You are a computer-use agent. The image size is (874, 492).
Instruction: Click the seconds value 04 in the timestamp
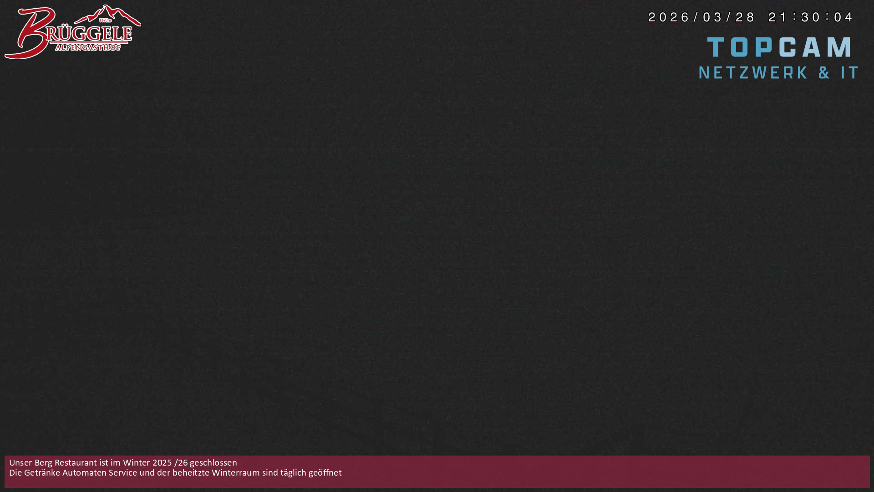coord(844,17)
